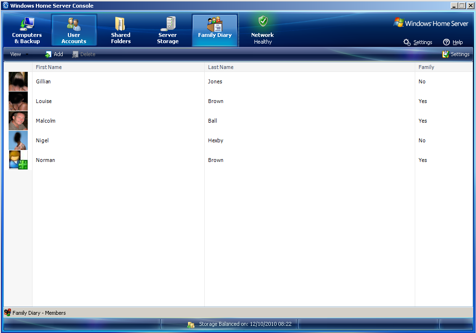Minimize the Home Server Console window
Screen dimensions: 476x333
pos(454,5)
